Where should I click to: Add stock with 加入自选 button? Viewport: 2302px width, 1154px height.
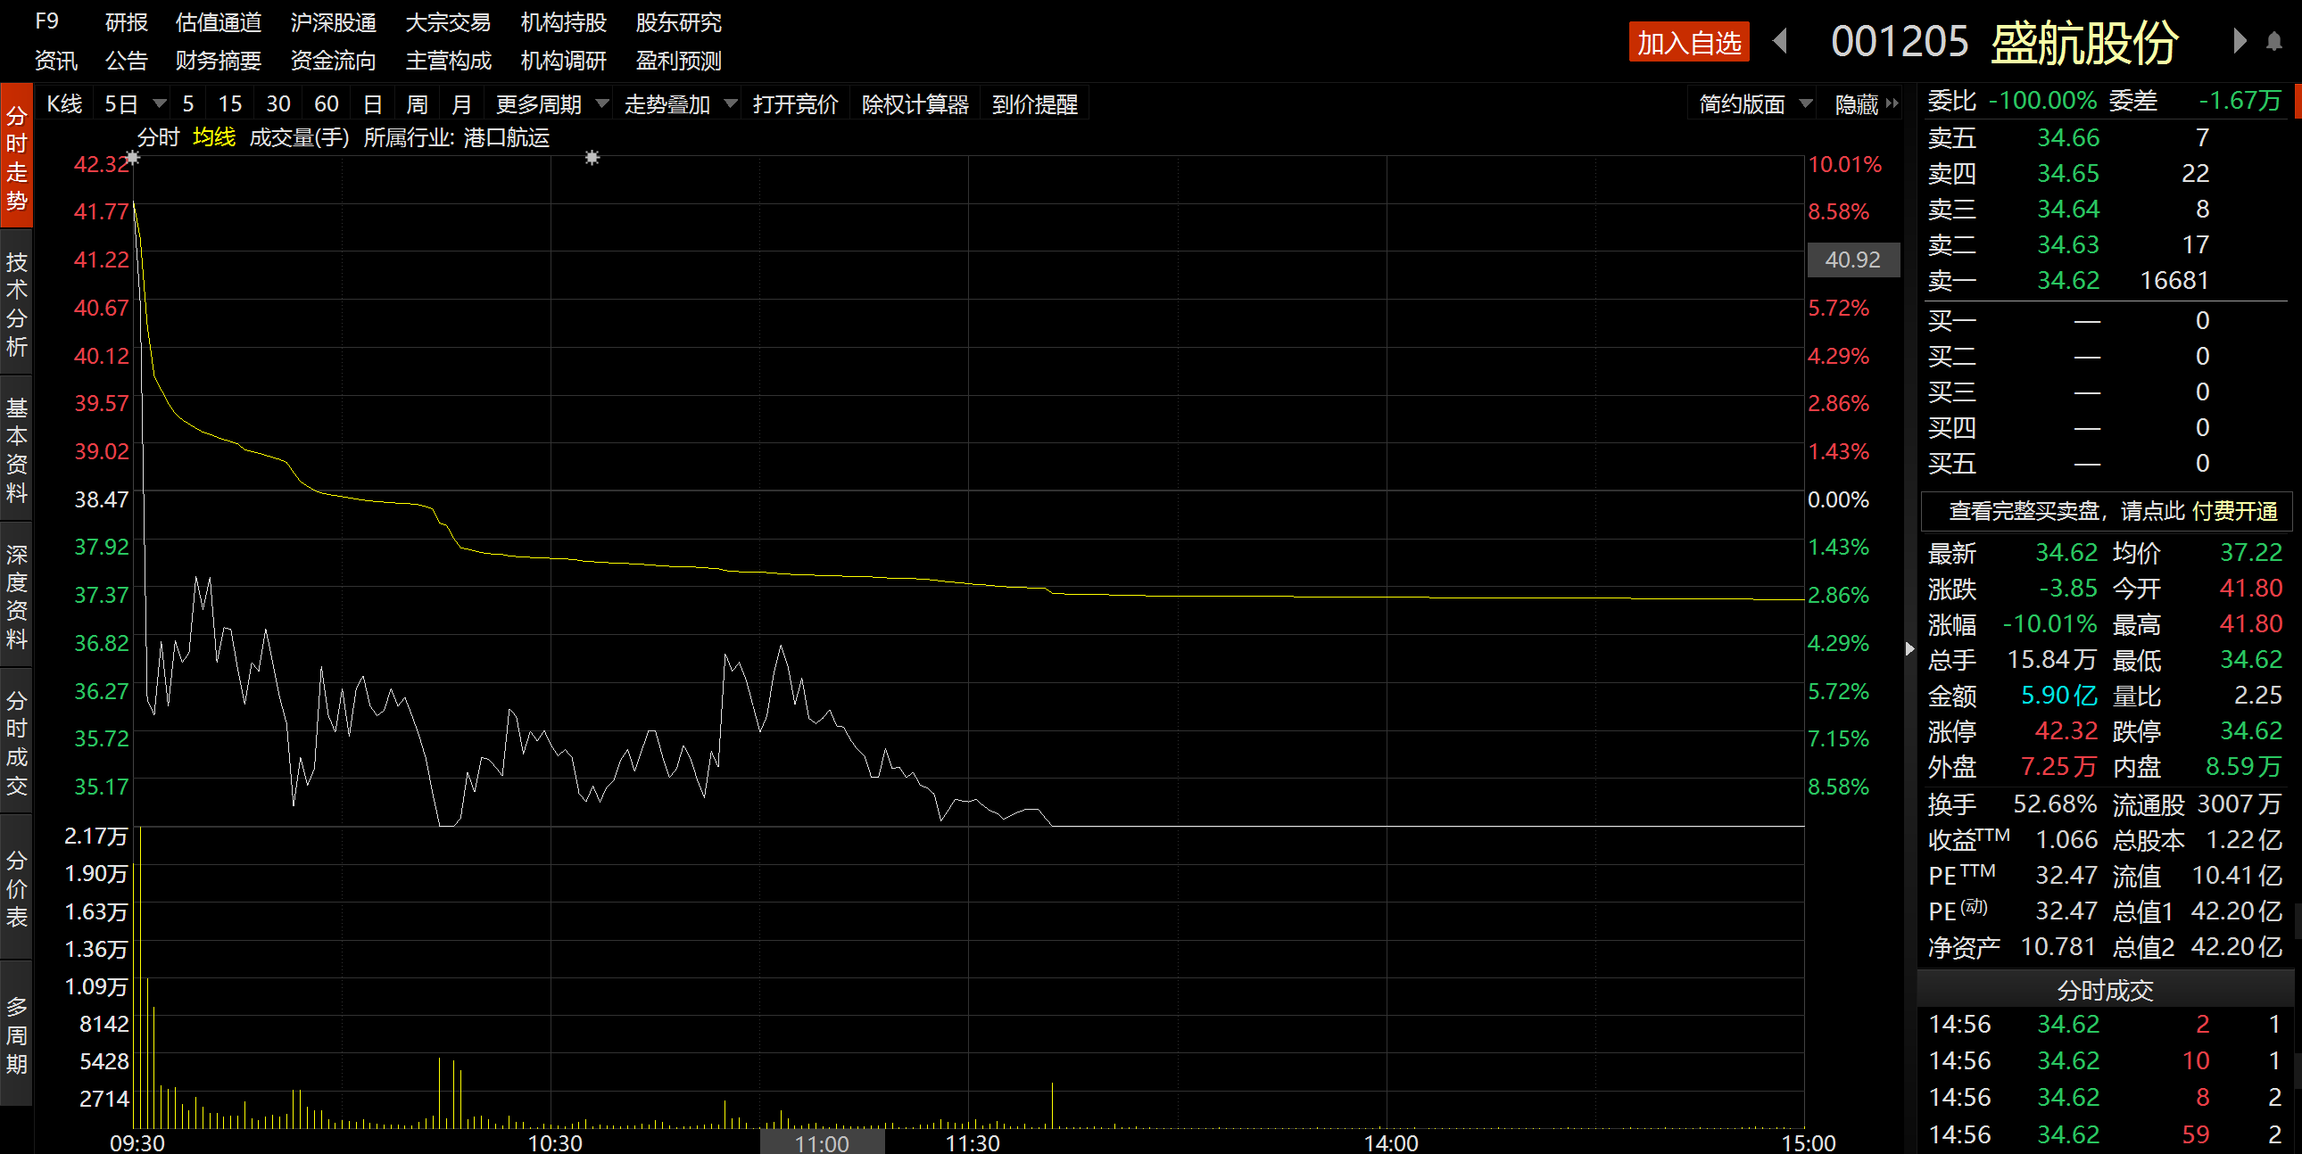pos(1688,42)
